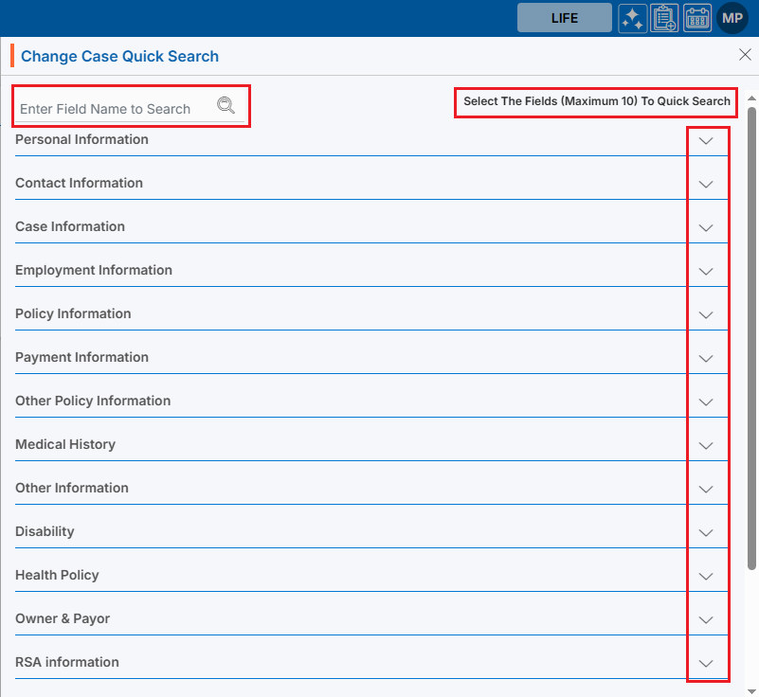Focus the Enter Field Name to Search box
759x697 pixels.
click(114, 109)
